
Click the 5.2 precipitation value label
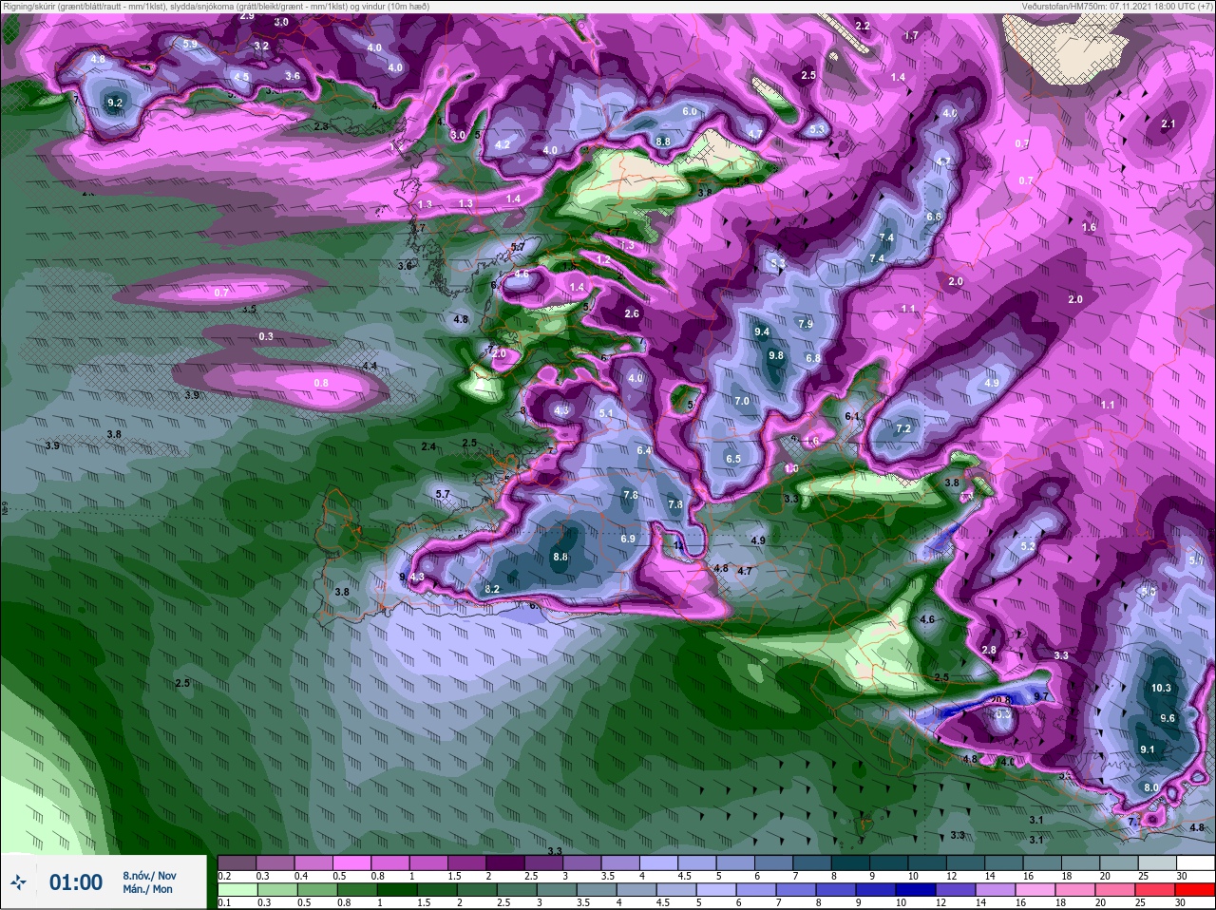click(x=1027, y=546)
